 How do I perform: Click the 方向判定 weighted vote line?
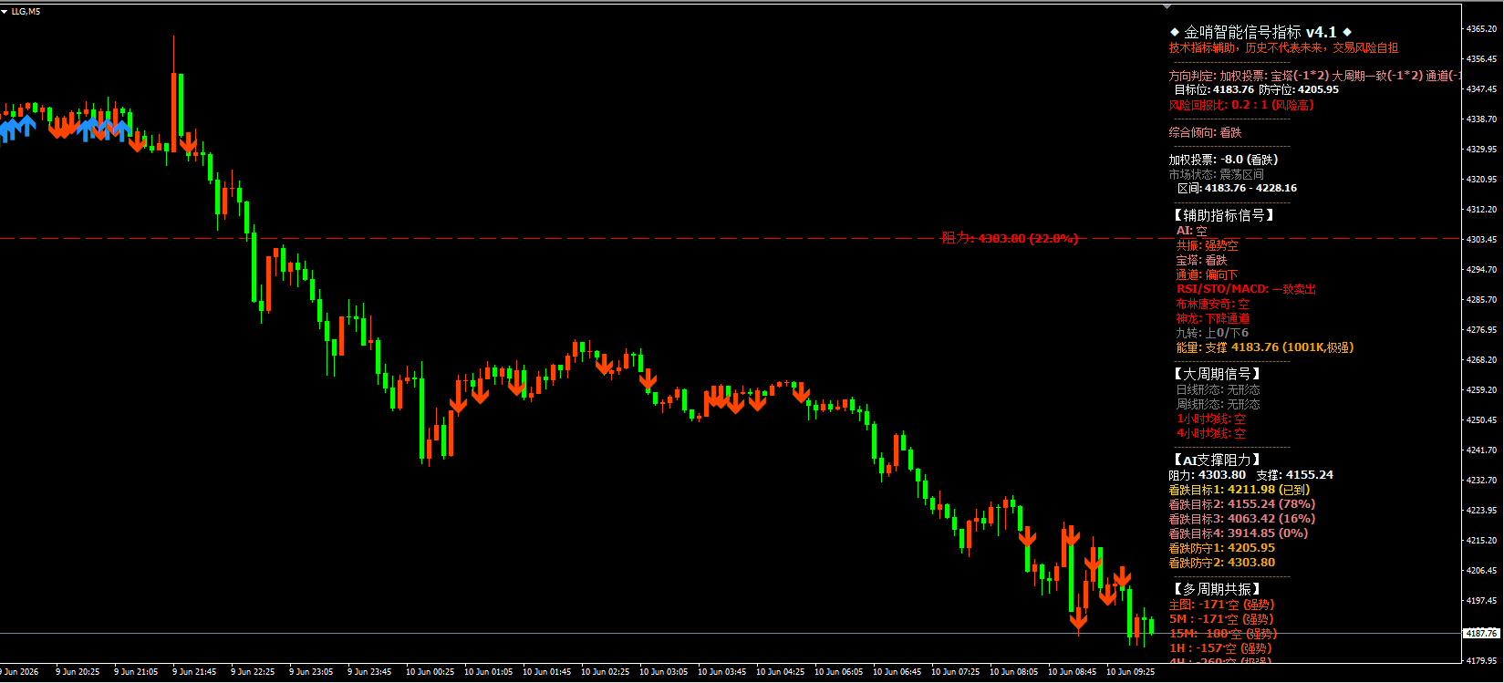click(1314, 76)
